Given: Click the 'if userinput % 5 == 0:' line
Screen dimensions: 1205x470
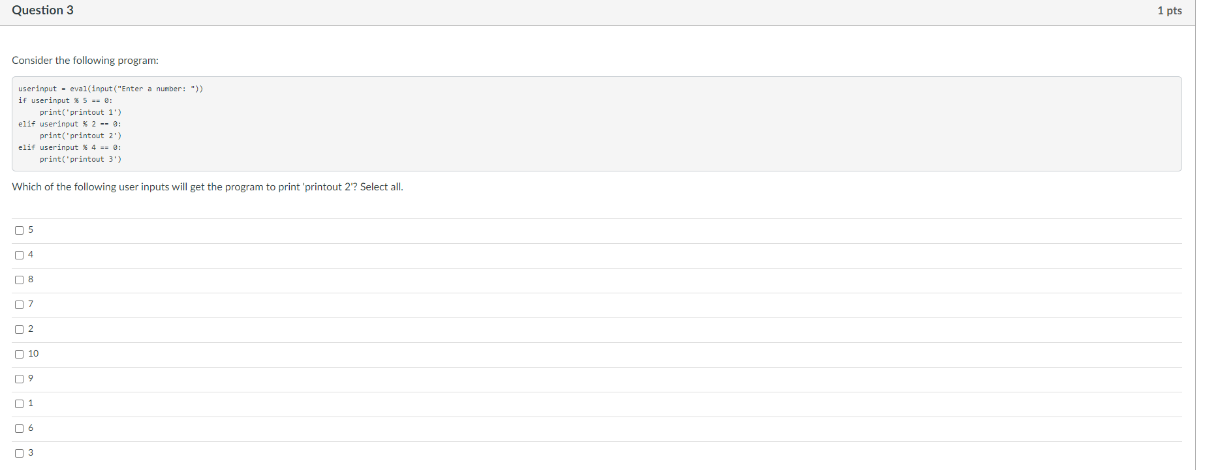Looking at the screenshot, I should coord(65,100).
